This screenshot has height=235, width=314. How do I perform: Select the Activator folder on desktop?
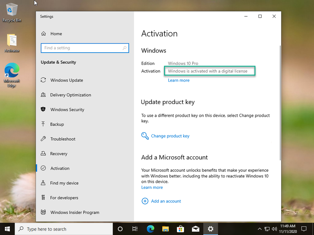12,43
